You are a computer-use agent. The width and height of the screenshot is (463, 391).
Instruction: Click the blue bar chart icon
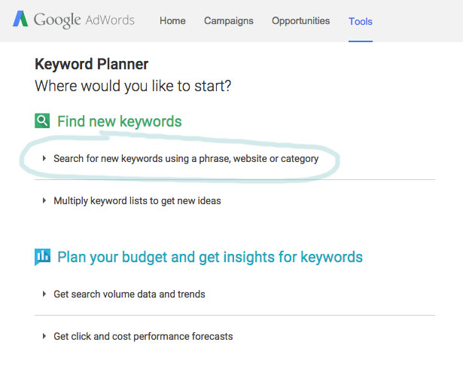(42, 257)
